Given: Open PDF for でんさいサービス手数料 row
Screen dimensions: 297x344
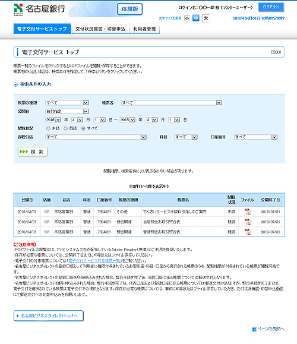Looking at the screenshot, I should point(248,212).
